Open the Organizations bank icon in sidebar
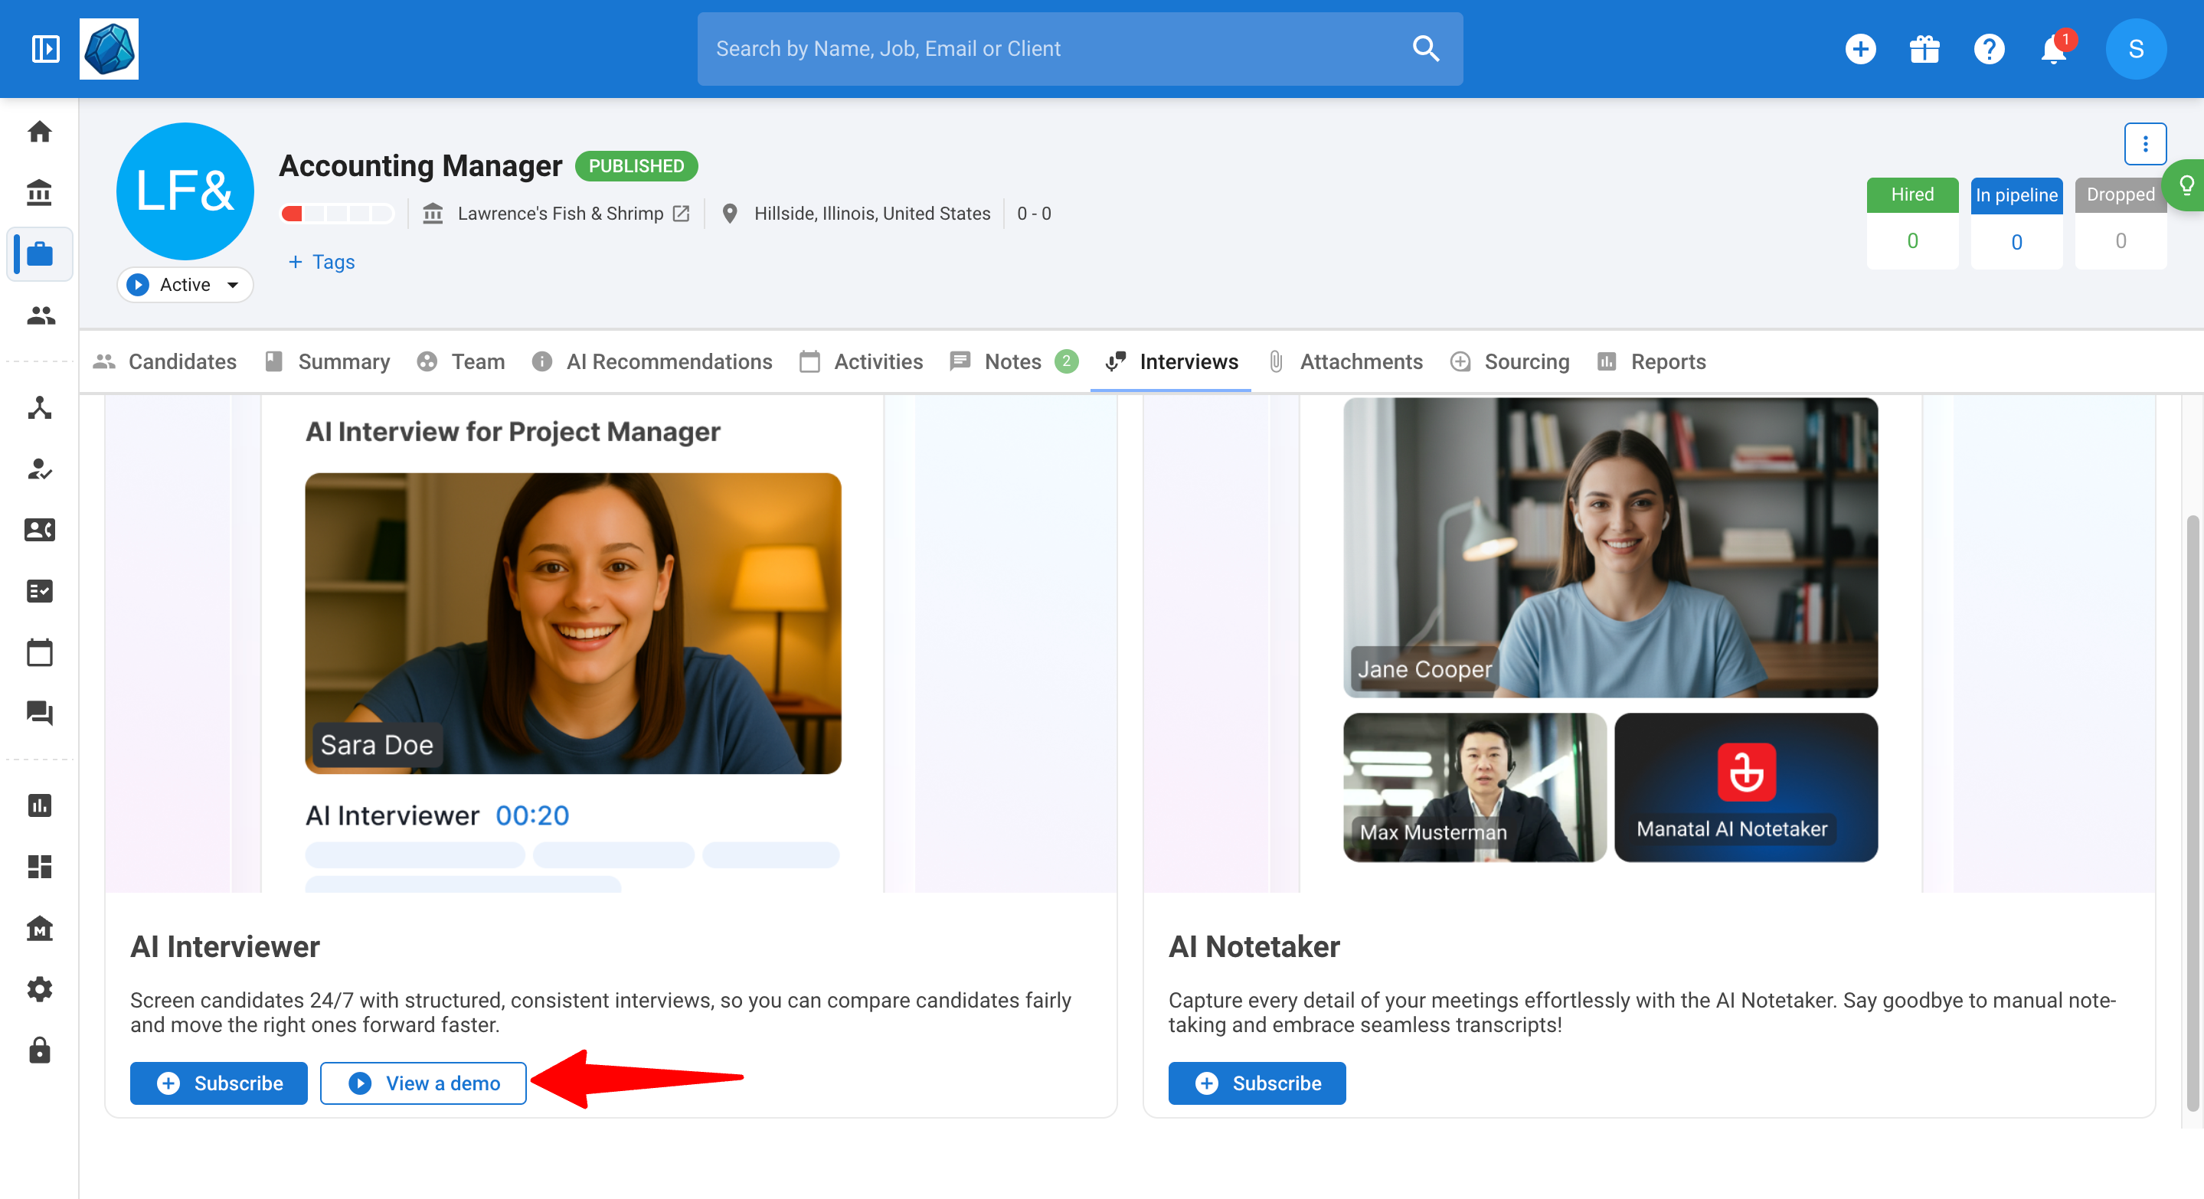The image size is (2204, 1199). pyautogui.click(x=39, y=192)
